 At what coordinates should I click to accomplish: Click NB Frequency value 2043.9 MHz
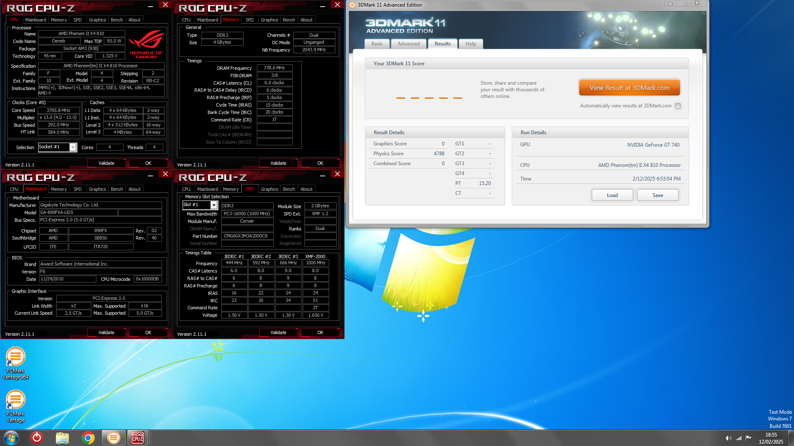coord(314,50)
